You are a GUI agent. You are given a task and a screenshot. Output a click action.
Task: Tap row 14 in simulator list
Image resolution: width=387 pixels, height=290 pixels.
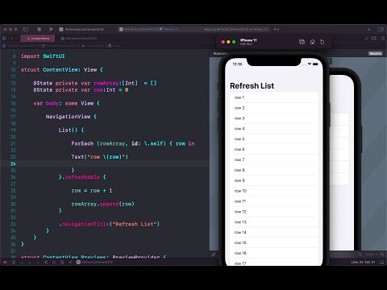click(x=274, y=233)
